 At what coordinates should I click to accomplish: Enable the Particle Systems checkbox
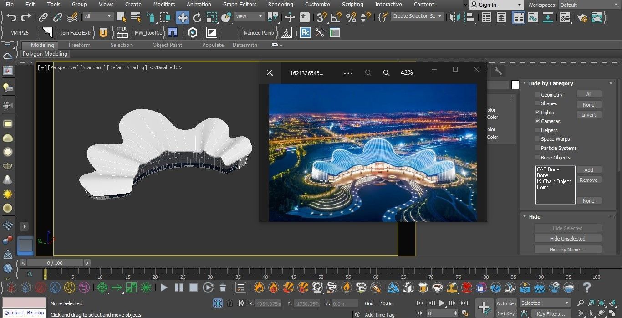pos(538,148)
